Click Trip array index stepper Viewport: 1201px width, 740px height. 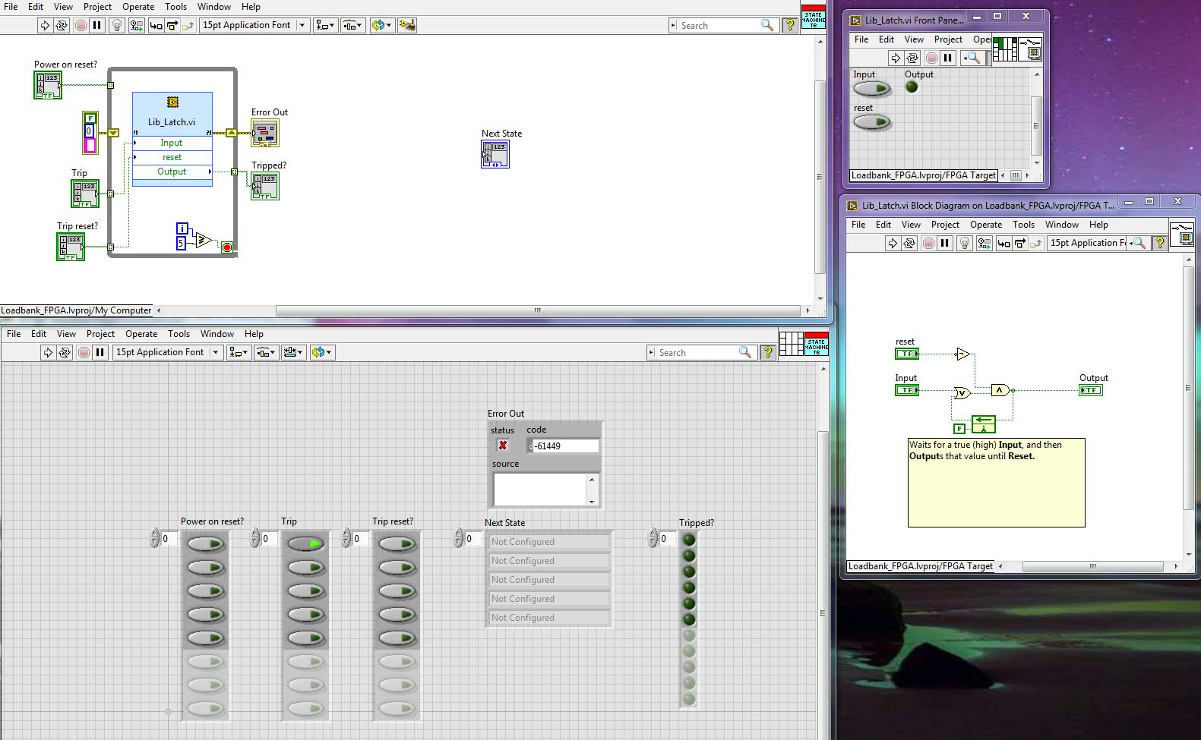click(255, 538)
